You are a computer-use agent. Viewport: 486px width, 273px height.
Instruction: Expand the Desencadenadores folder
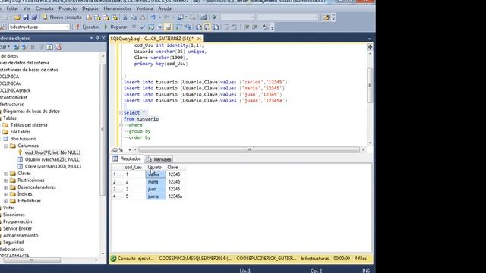coord(5,187)
